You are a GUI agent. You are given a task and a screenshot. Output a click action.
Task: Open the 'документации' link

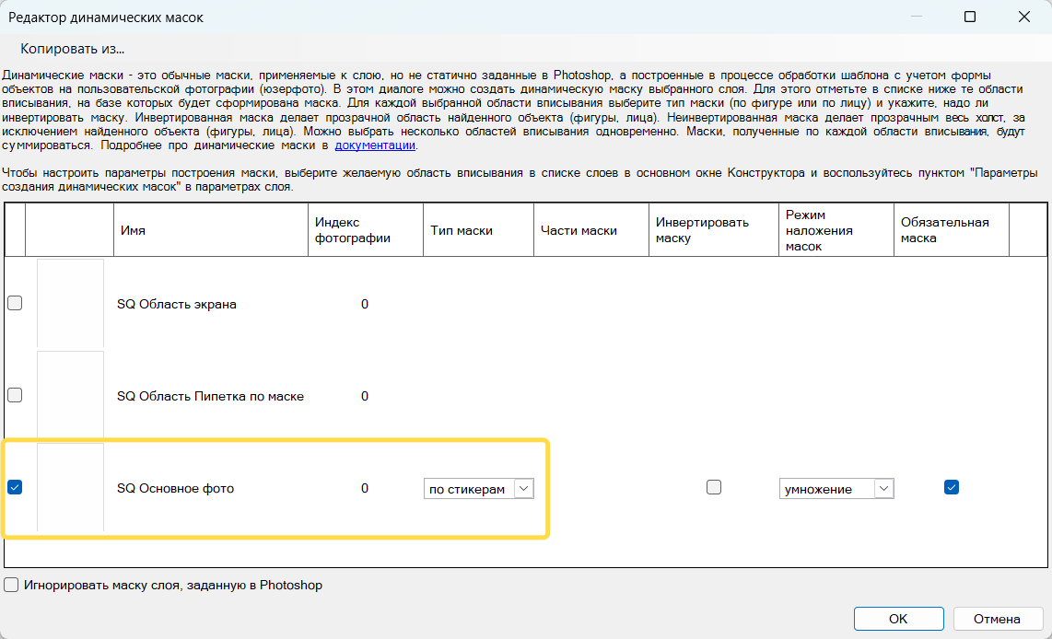tap(375, 145)
